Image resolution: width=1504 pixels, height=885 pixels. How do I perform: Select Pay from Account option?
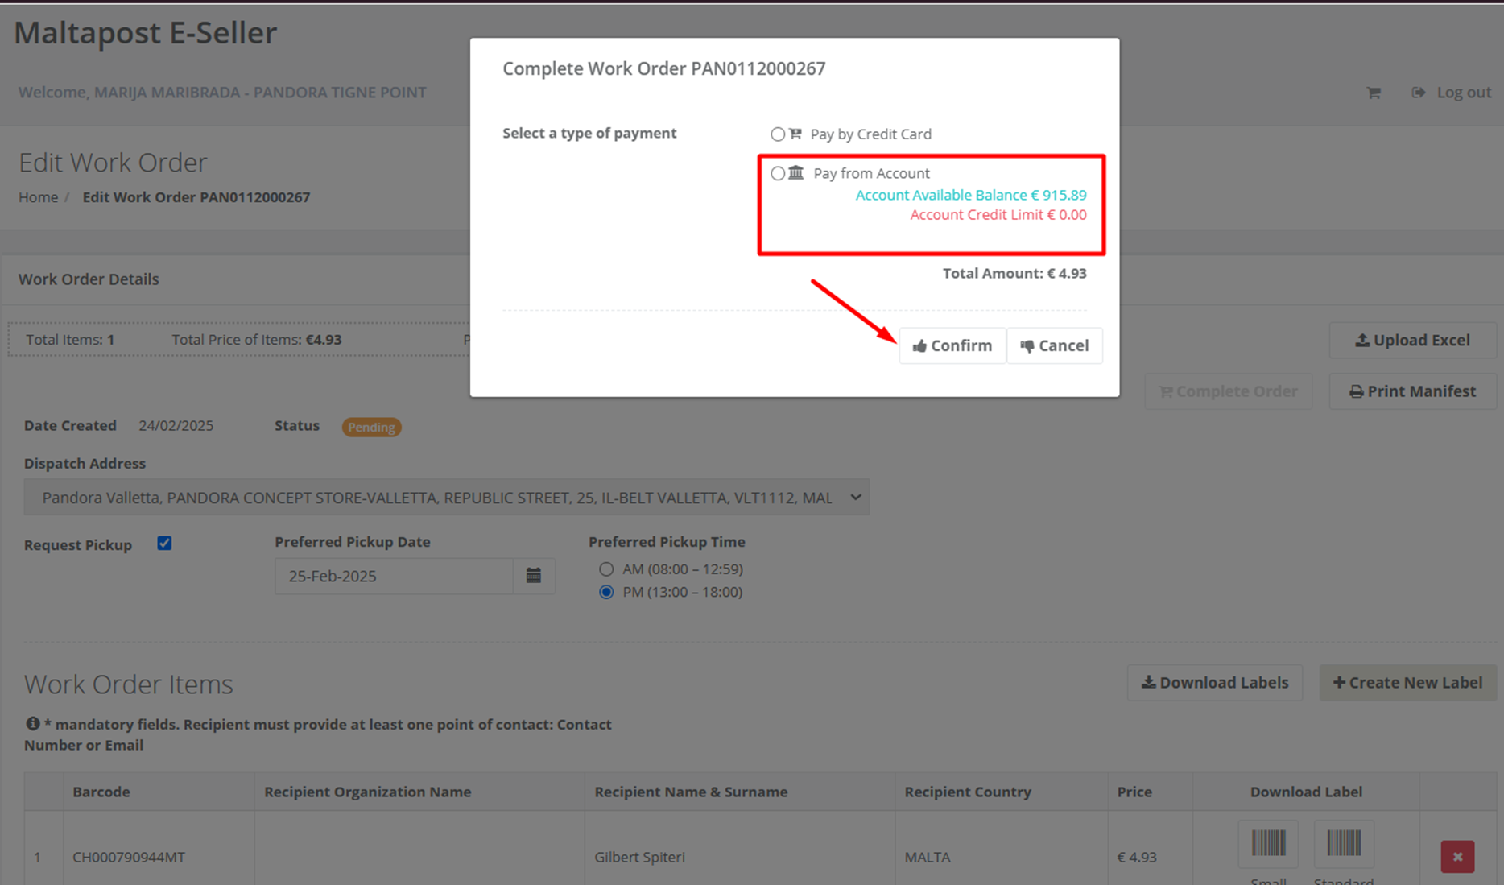tap(777, 174)
